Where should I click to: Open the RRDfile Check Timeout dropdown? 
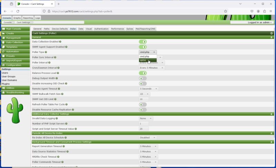(148, 157)
